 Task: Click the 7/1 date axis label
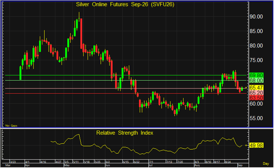[151, 162]
